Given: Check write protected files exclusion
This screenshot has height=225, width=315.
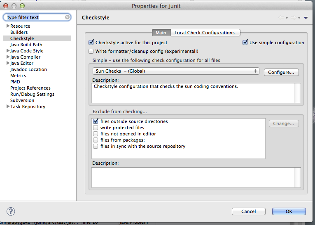Looking at the screenshot, I should (96, 128).
